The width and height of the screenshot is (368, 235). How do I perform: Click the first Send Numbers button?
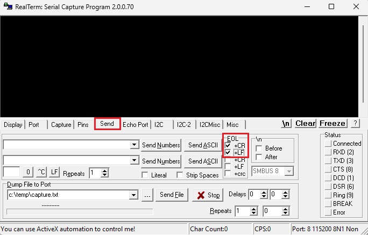coord(161,145)
